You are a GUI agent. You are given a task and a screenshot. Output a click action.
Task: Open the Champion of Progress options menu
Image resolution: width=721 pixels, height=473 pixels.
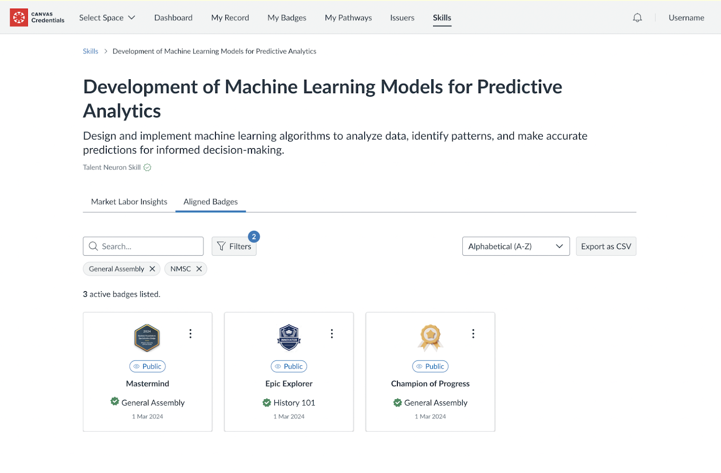(473, 333)
